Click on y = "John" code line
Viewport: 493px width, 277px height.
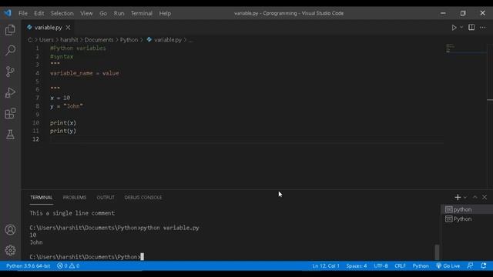click(66, 106)
